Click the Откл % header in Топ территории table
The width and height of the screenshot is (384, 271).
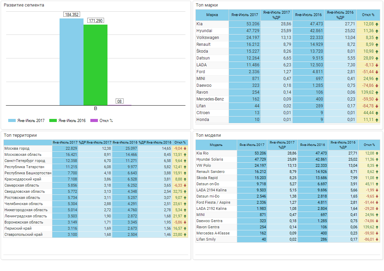pos(180,143)
